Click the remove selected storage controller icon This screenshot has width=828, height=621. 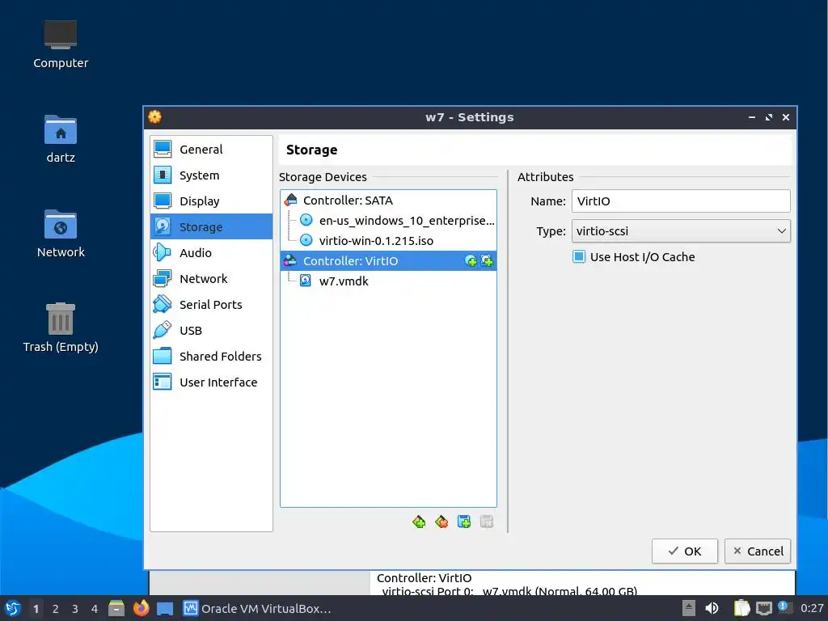(441, 522)
